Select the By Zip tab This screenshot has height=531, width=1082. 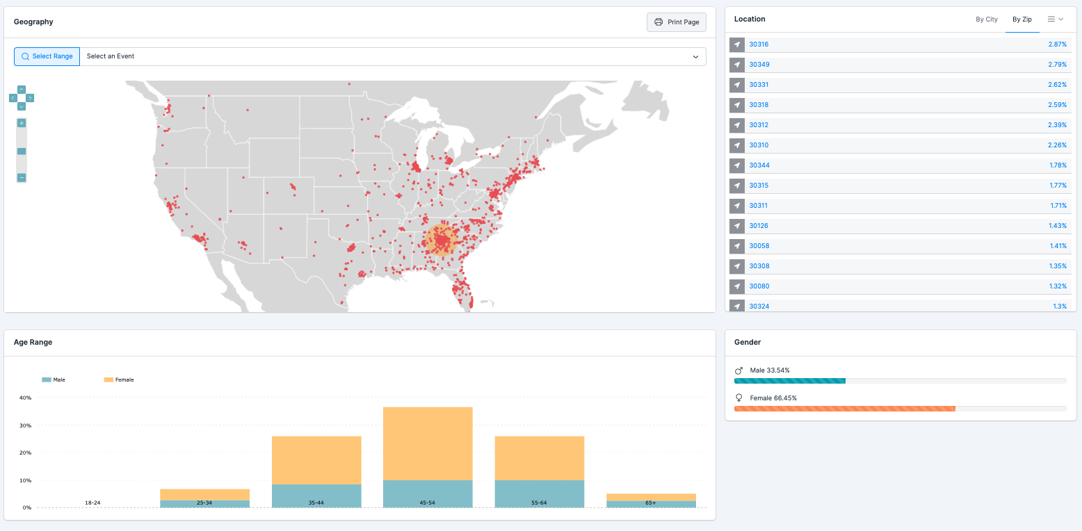pos(1022,19)
